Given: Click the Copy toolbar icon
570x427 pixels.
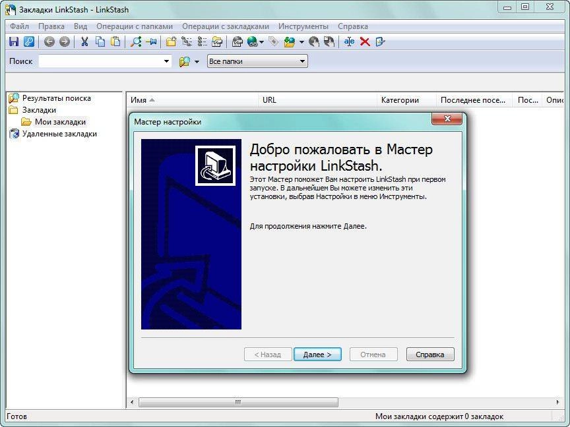Looking at the screenshot, I should point(100,42).
